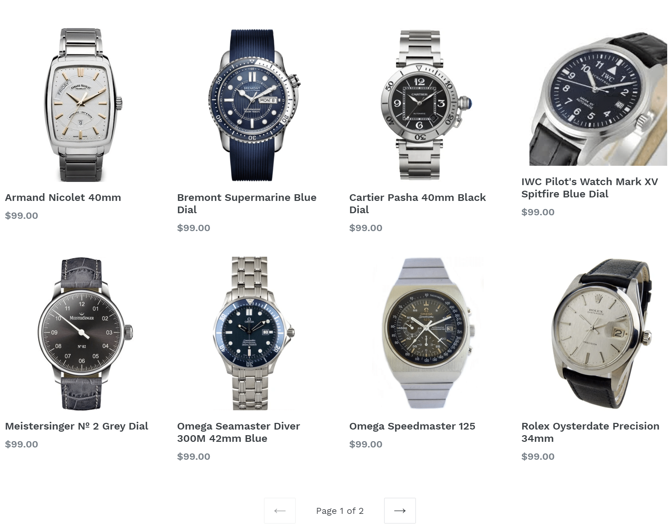The height and width of the screenshot is (530, 670).
Task: Open Rolex Oysterdate Precision 34mm title
Action: click(590, 432)
